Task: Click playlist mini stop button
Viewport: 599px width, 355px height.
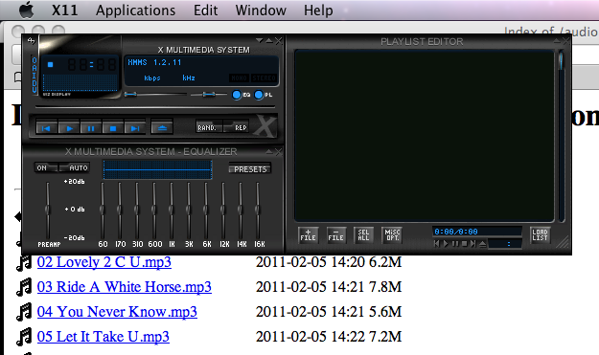Action: (464, 243)
